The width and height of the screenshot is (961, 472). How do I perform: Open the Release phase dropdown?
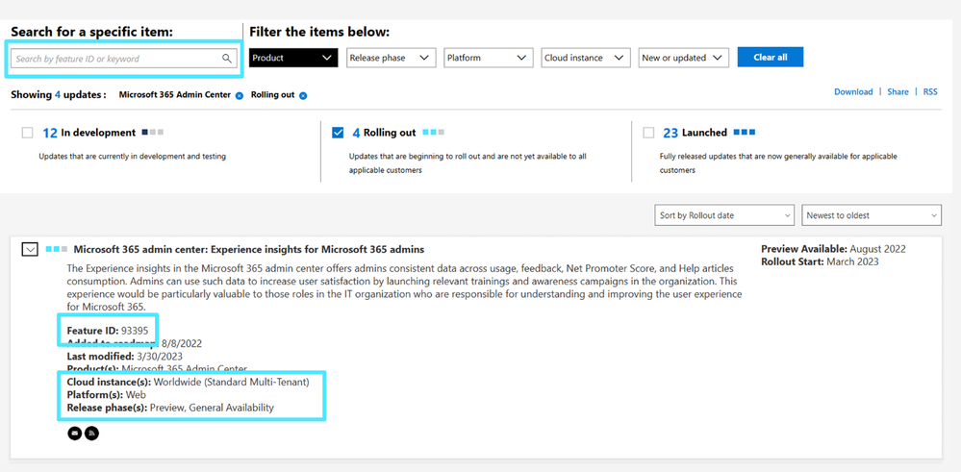pos(391,58)
